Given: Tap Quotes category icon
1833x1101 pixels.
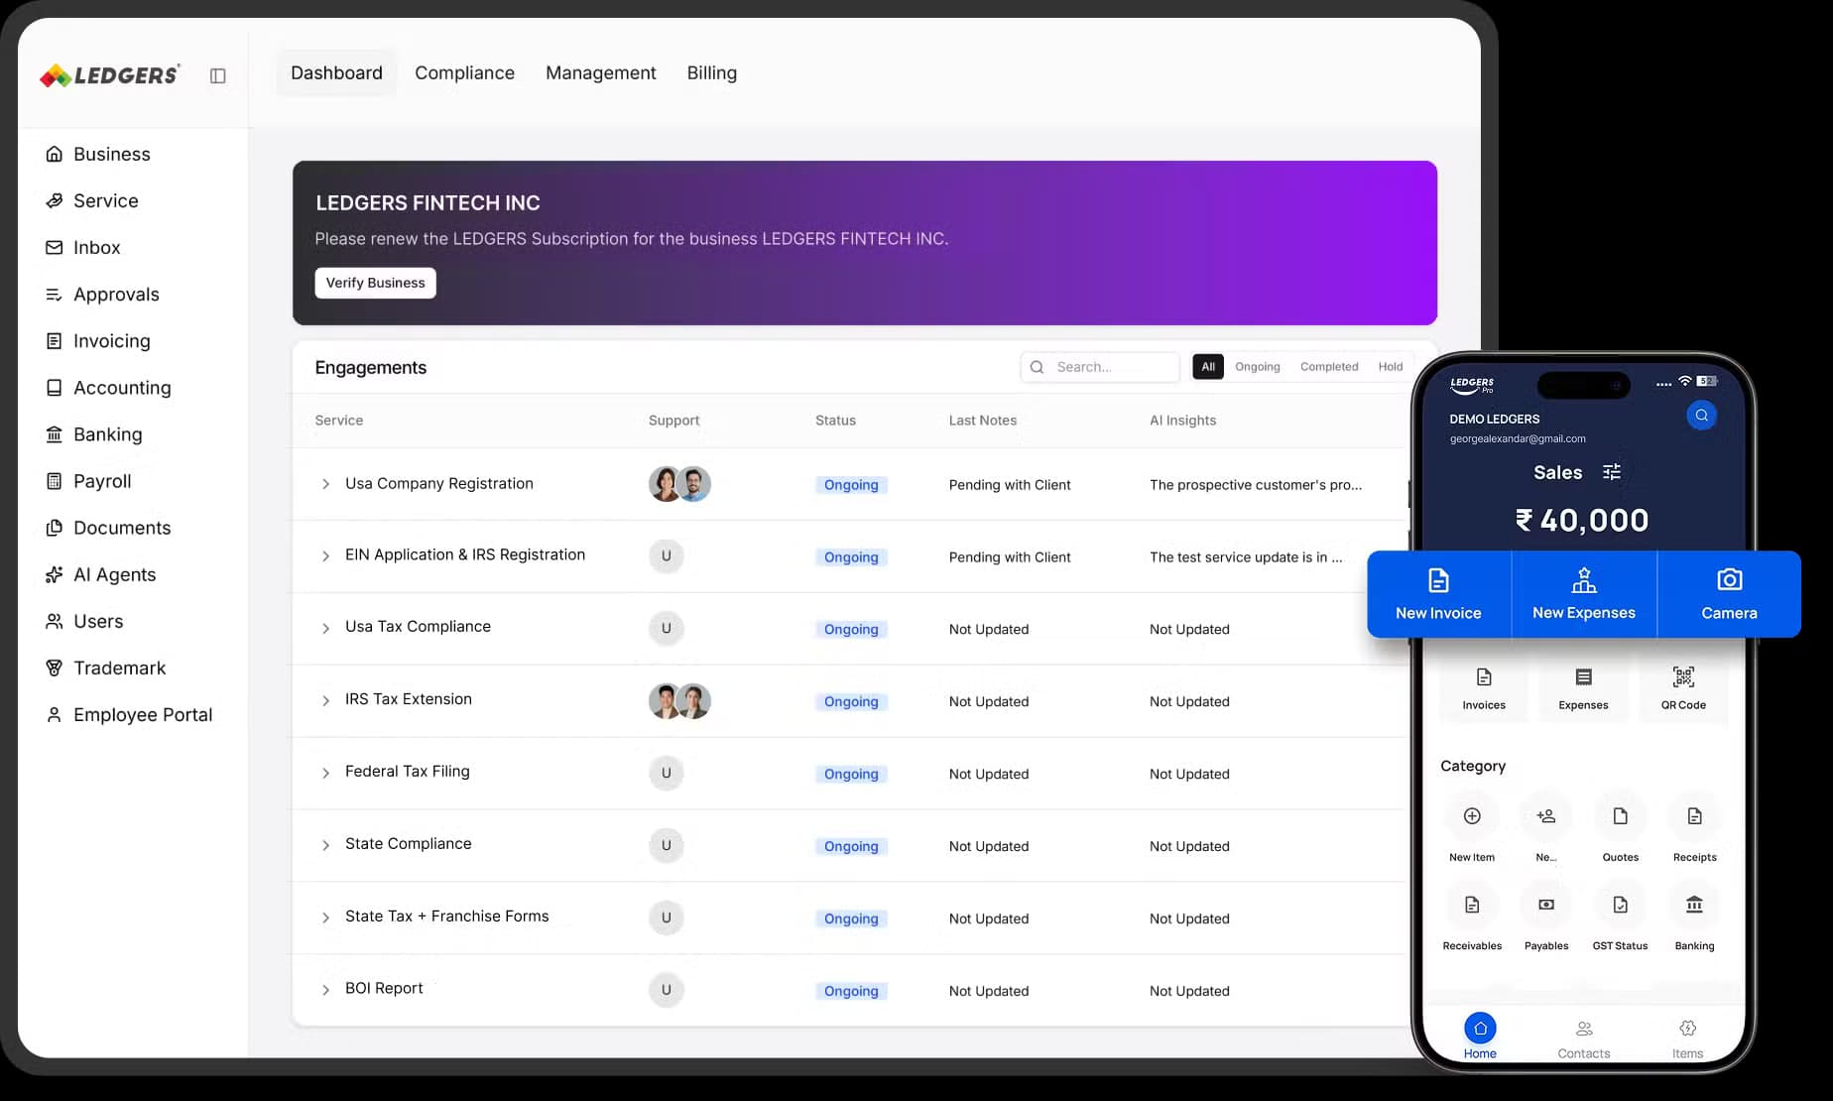Looking at the screenshot, I should pyautogui.click(x=1620, y=815).
